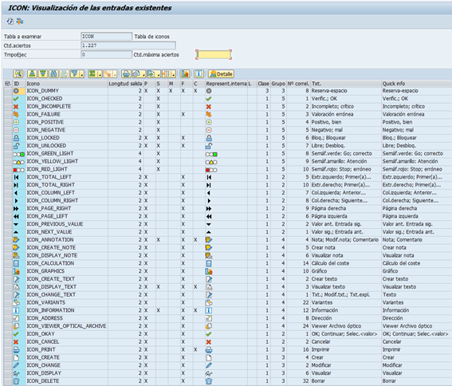Click the Print icon in the ALV toolbar
452x386 pixels.
pyautogui.click(x=126, y=74)
